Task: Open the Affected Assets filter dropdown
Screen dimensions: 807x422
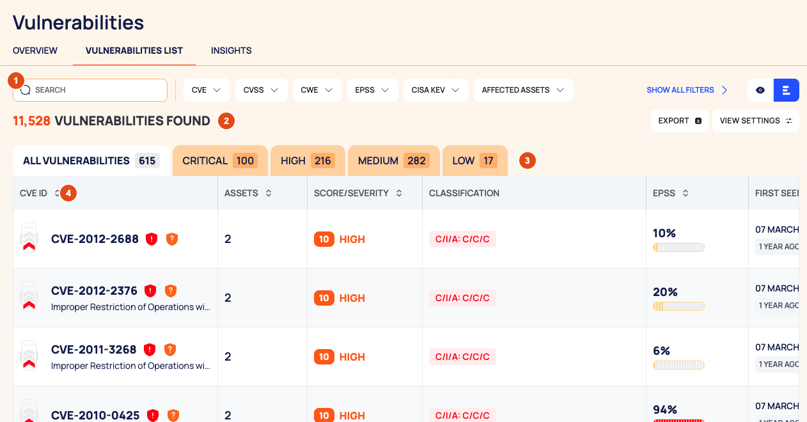Action: click(523, 90)
